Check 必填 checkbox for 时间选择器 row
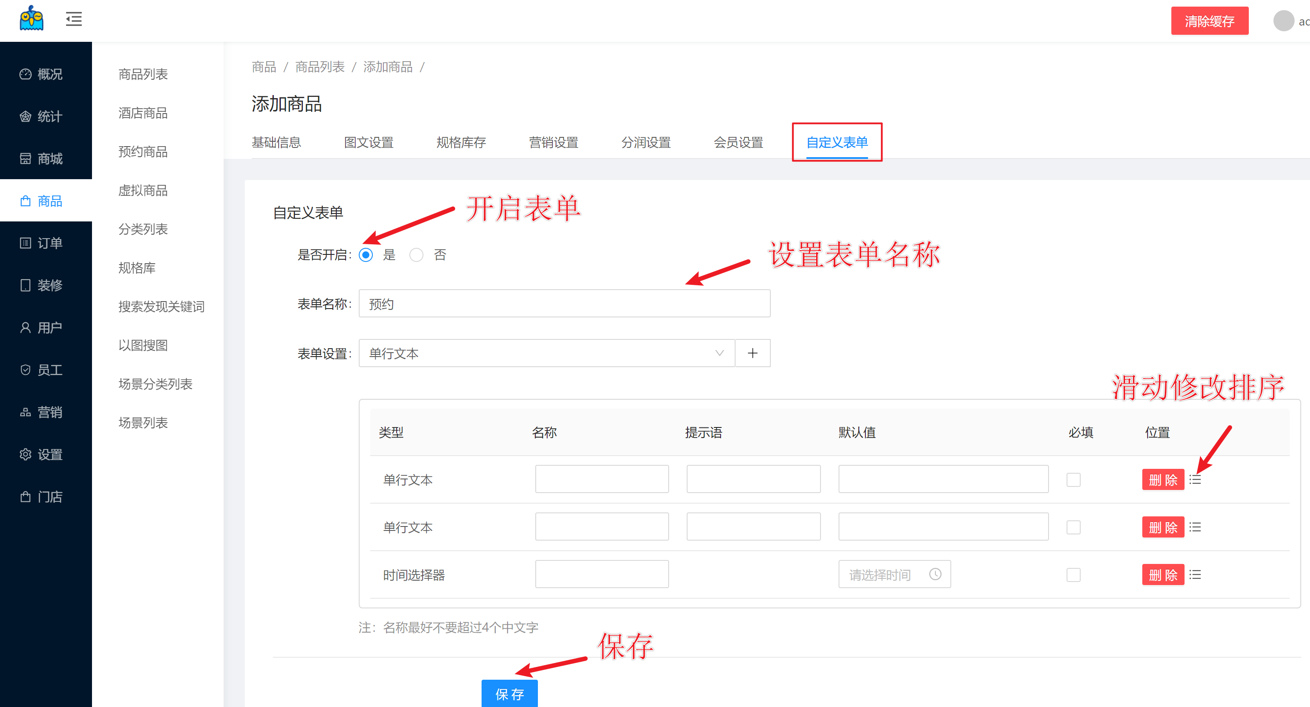The width and height of the screenshot is (1310, 707). point(1073,575)
